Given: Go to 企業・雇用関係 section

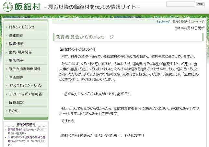Looking at the screenshot, I should [x=20, y=52].
